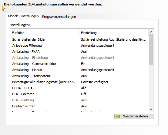The image size is (168, 135).
Task: Click the NVIDIA logo on the Wiederherstellen button
Action: click(x=118, y=116)
